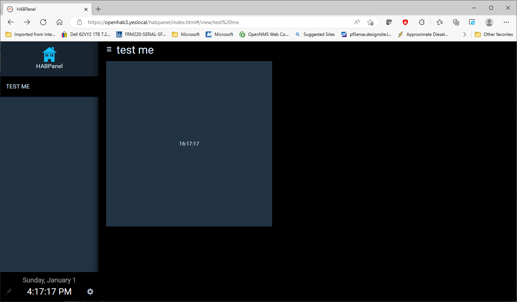Click the gray extension icon left of the red shield

[x=389, y=22]
